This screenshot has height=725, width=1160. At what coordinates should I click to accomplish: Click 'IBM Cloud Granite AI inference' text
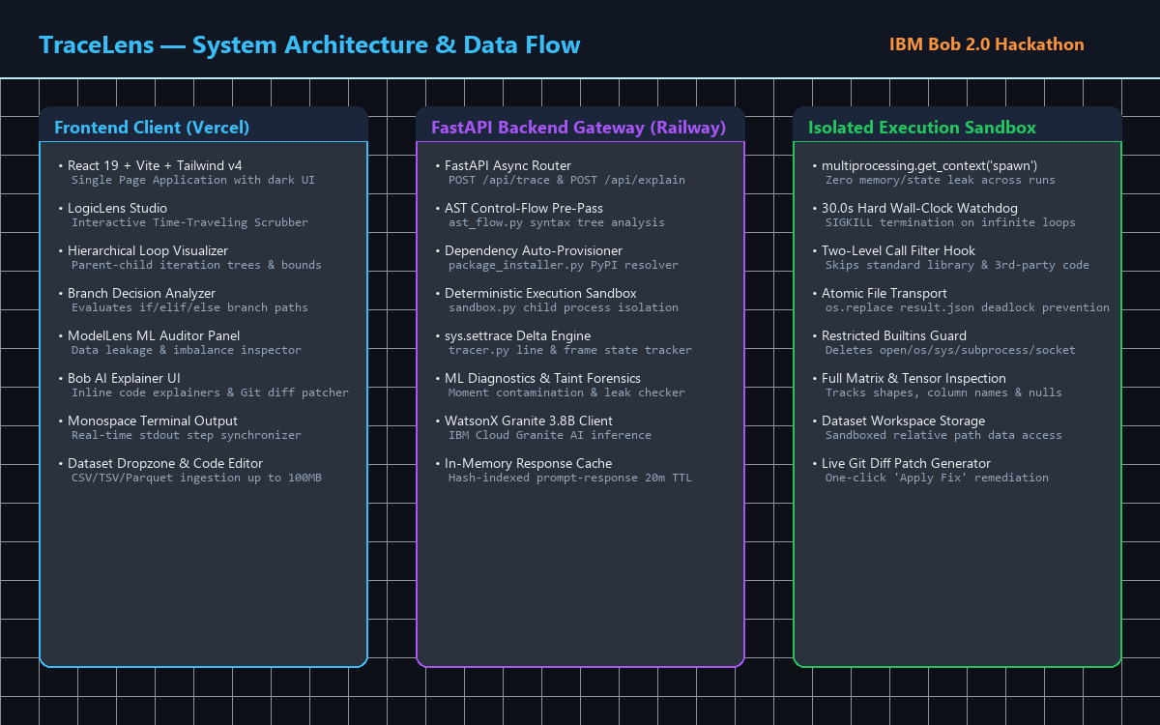tap(550, 435)
